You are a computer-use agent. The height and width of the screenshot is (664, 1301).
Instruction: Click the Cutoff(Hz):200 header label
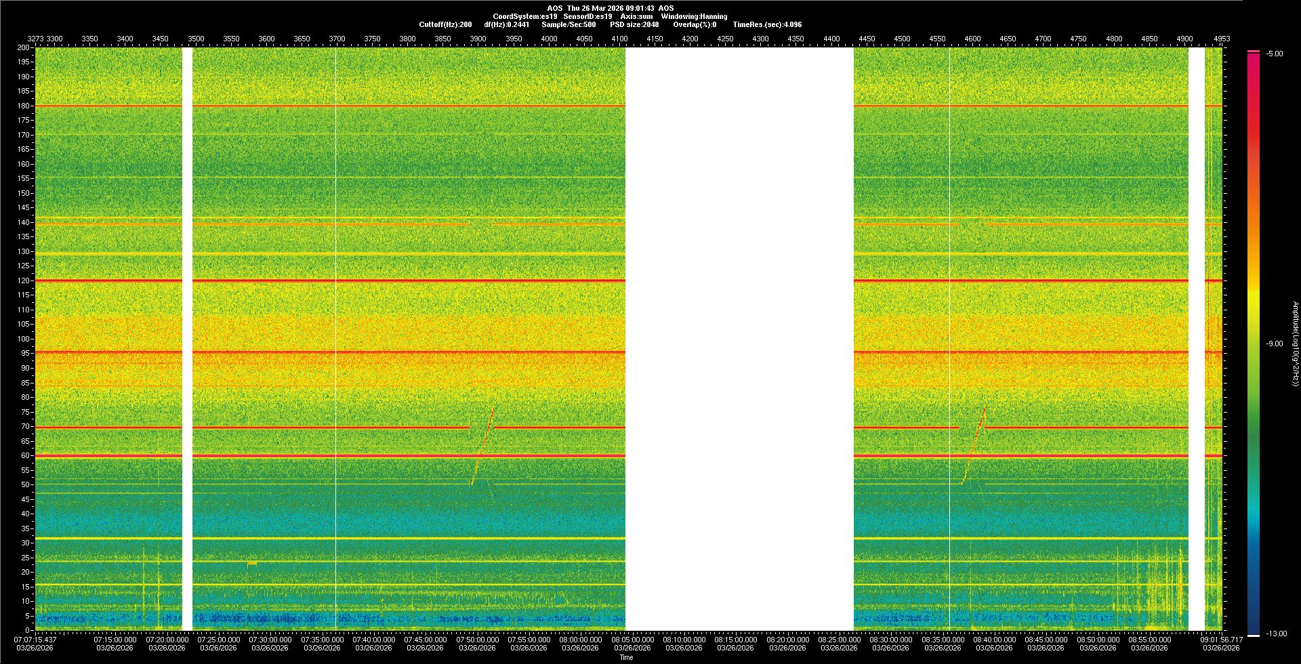pos(445,24)
